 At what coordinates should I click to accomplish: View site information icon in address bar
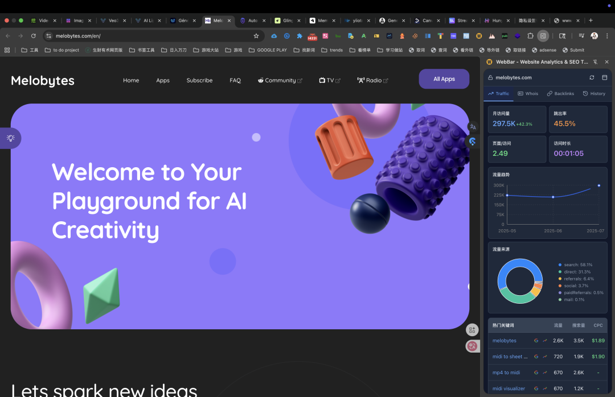click(48, 36)
